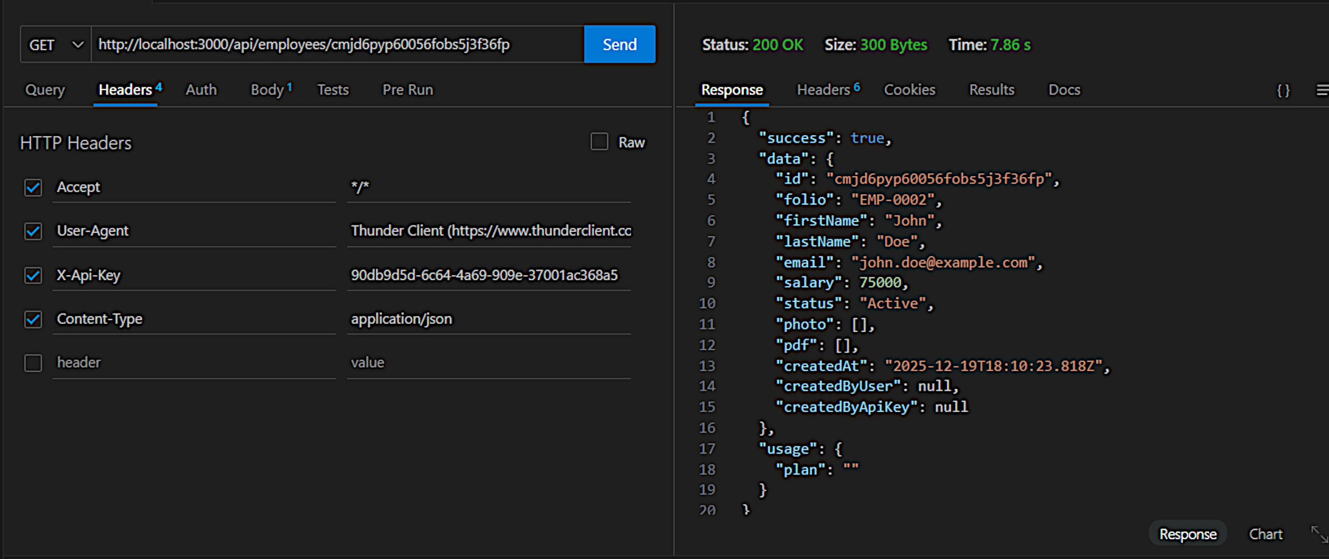Image resolution: width=1329 pixels, height=559 pixels.
Task: Click the curly braces format icon
Action: pyautogui.click(x=1283, y=90)
